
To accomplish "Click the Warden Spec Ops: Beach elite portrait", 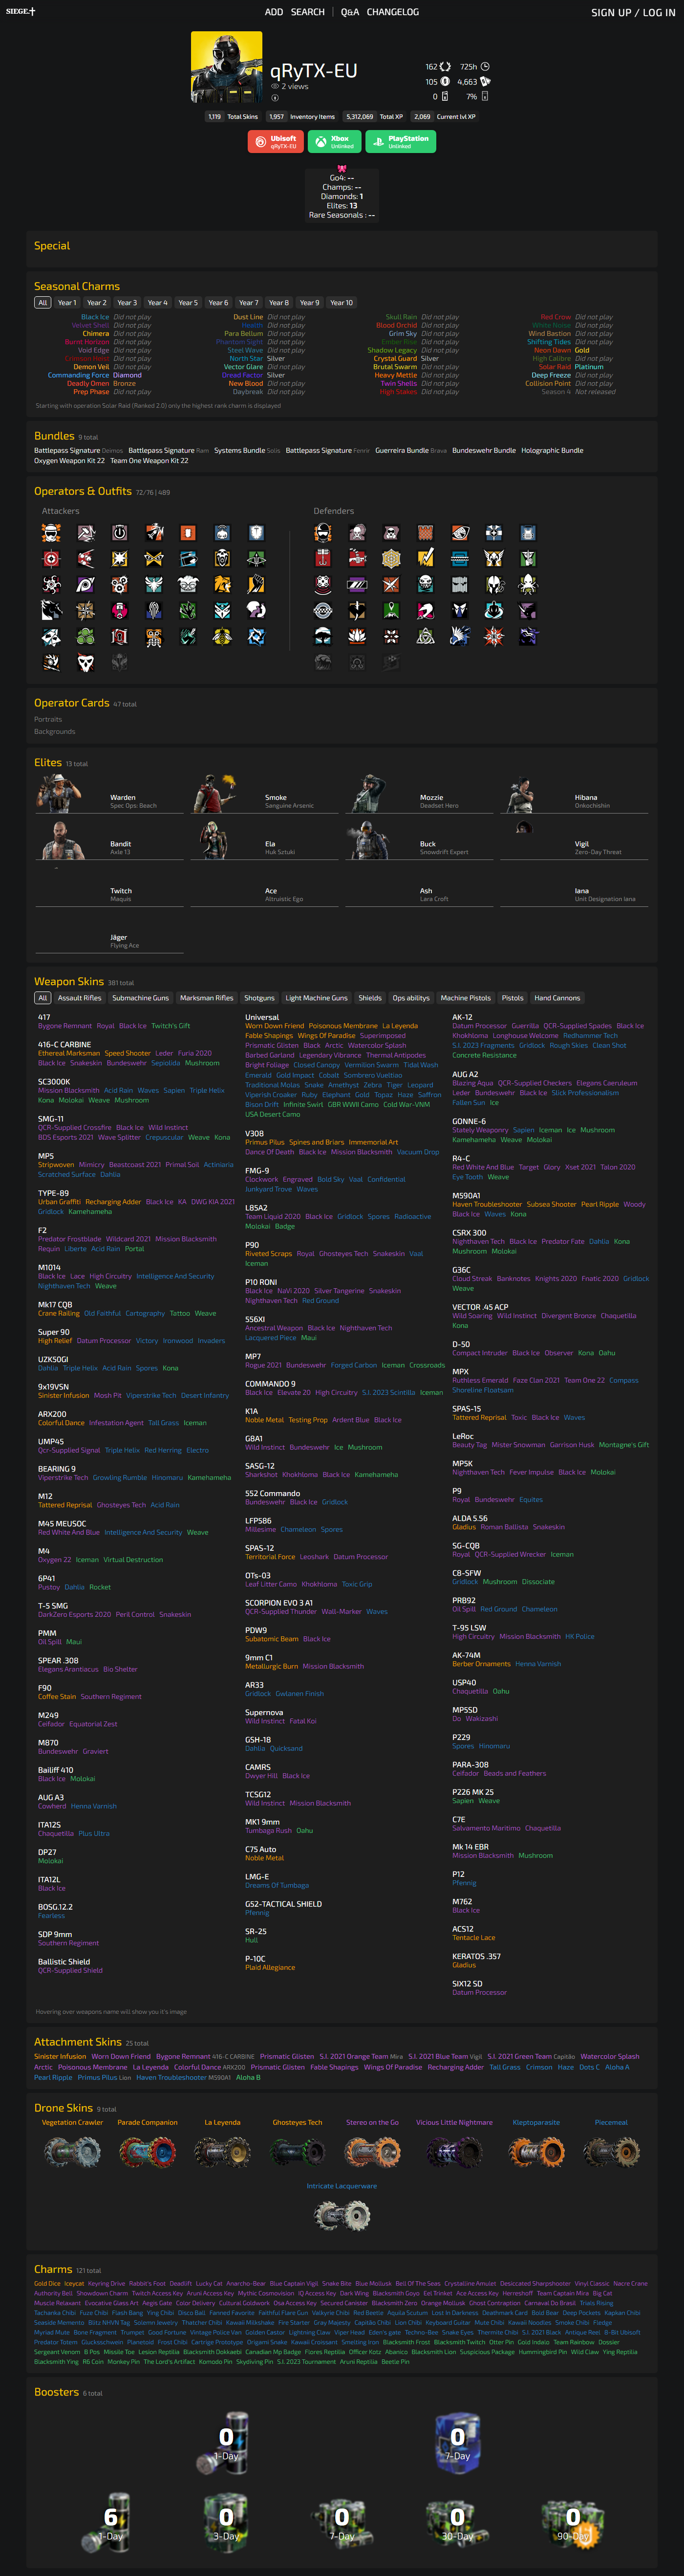I will (x=59, y=793).
